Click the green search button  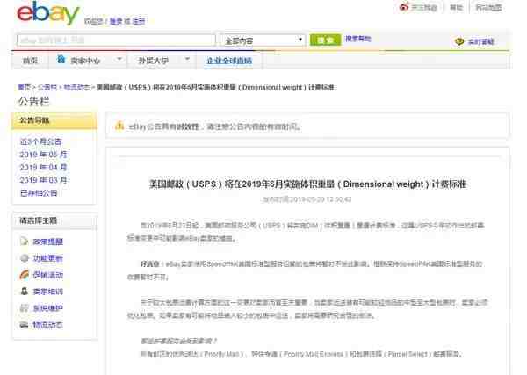pyautogui.click(x=325, y=40)
